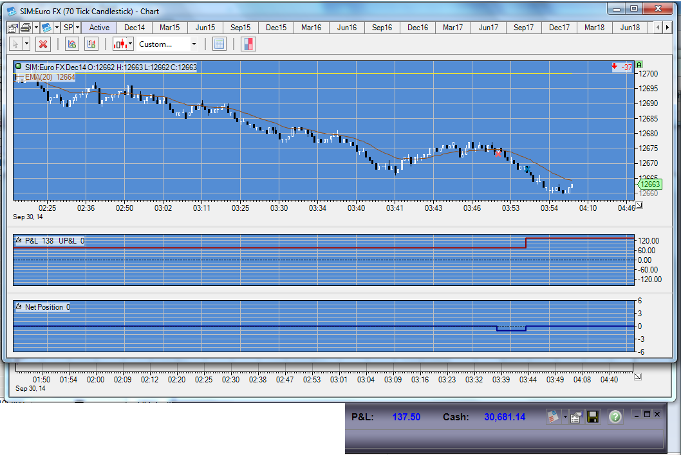Click the SP symbol button
681x455 pixels.
click(x=68, y=28)
